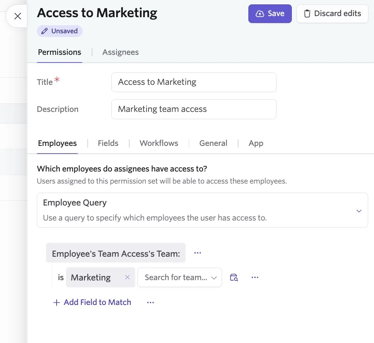The image size is (374, 343).
Task: Close the Access to Marketing panel
Action: click(x=18, y=16)
